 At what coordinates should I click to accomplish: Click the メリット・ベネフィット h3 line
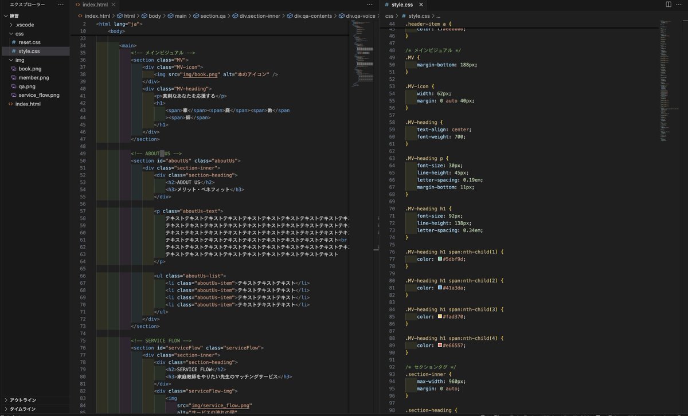click(x=205, y=190)
